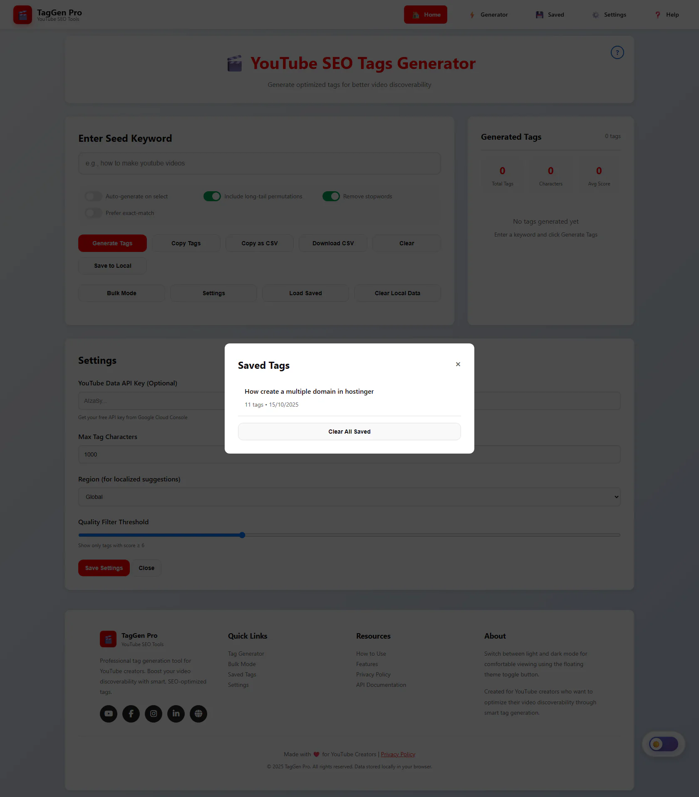The image size is (699, 797).
Task: Click the Instagram footer icon
Action: (154, 713)
